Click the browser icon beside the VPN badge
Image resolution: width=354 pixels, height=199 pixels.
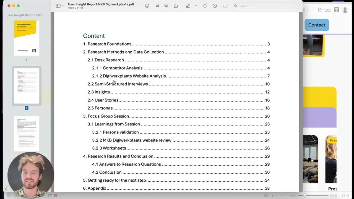click(x=336, y=10)
